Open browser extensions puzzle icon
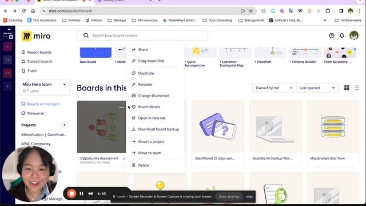366x206 pixels. [x=328, y=11]
